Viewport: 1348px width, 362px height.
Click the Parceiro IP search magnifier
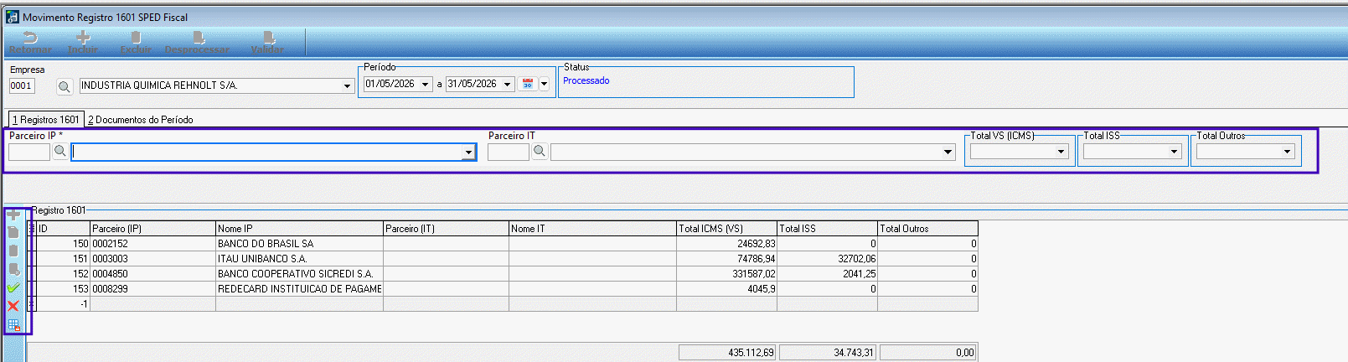(60, 152)
